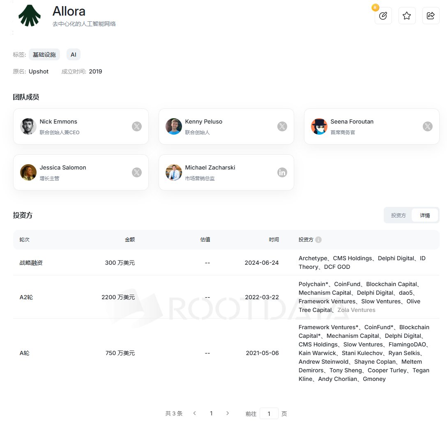
Task: Click the 共 3 条 total count
Action: click(x=174, y=413)
